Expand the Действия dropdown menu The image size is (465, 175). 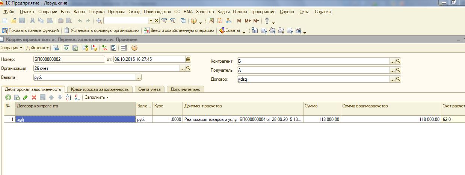pyautogui.click(x=38, y=48)
